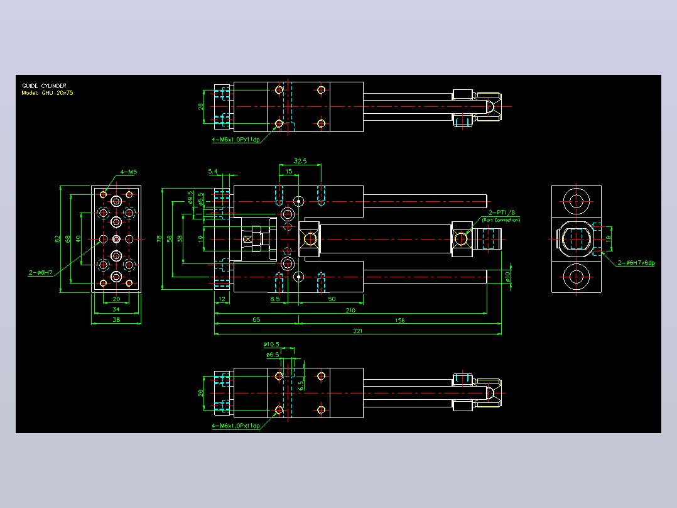Select the '(Port Connection)' note
677x508 pixels.
coord(501,220)
